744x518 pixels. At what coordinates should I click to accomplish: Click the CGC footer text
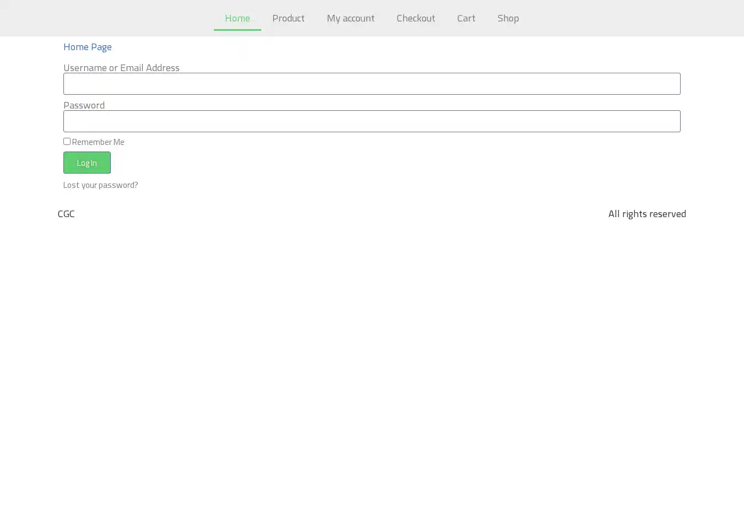66,214
